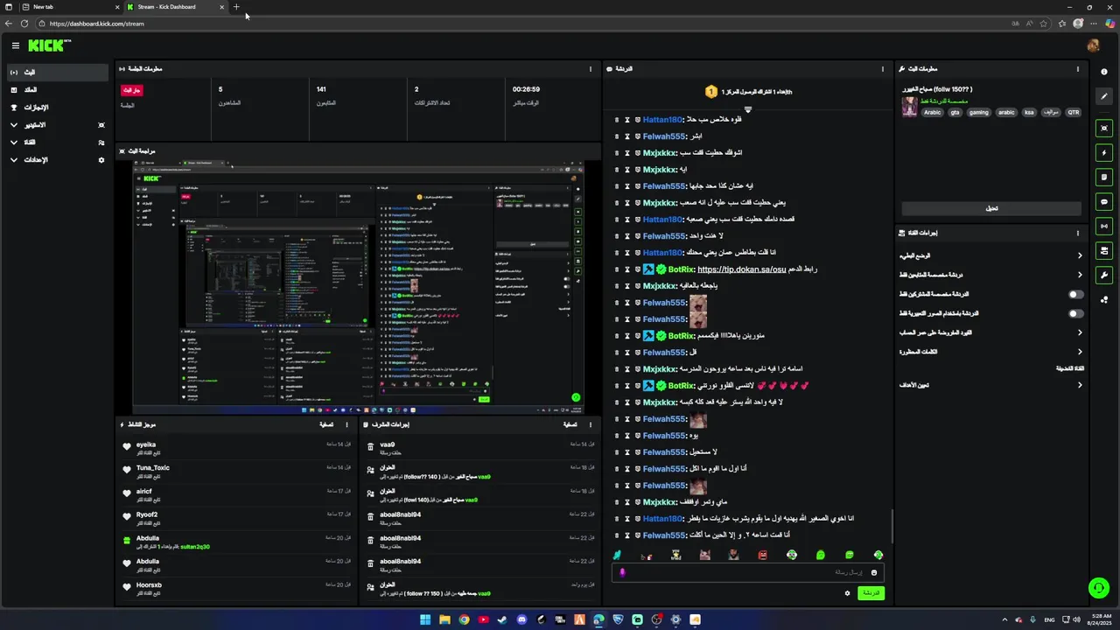Click the filter button in activity feed

(326, 424)
